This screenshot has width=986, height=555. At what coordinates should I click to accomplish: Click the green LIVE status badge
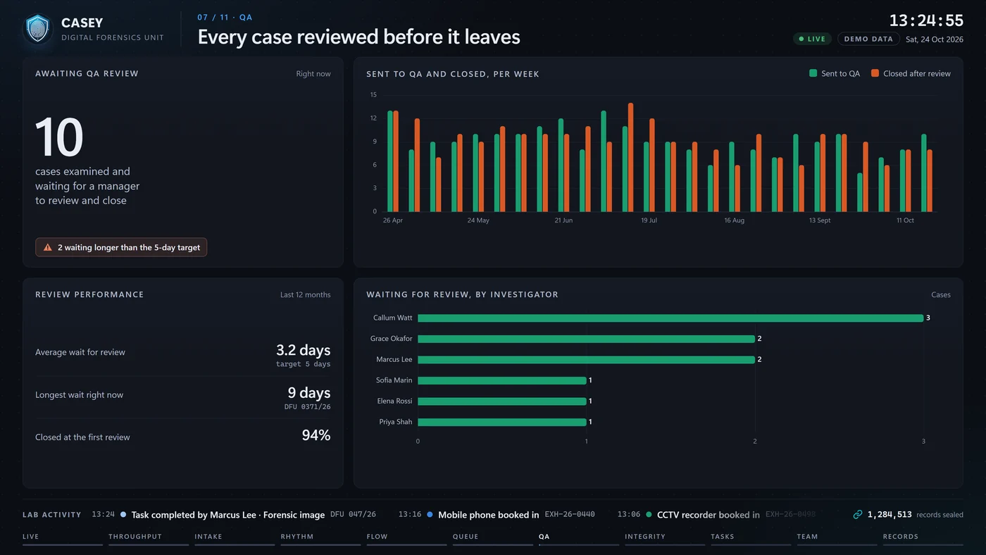coord(812,39)
